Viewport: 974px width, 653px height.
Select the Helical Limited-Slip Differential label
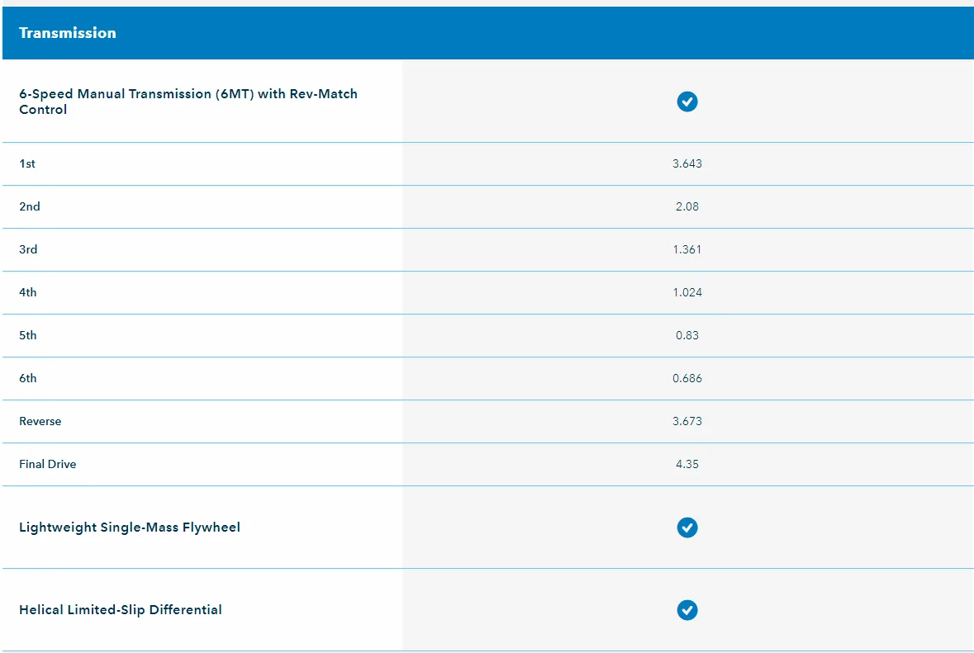(121, 610)
